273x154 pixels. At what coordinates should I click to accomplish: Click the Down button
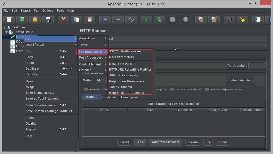coord(223,142)
